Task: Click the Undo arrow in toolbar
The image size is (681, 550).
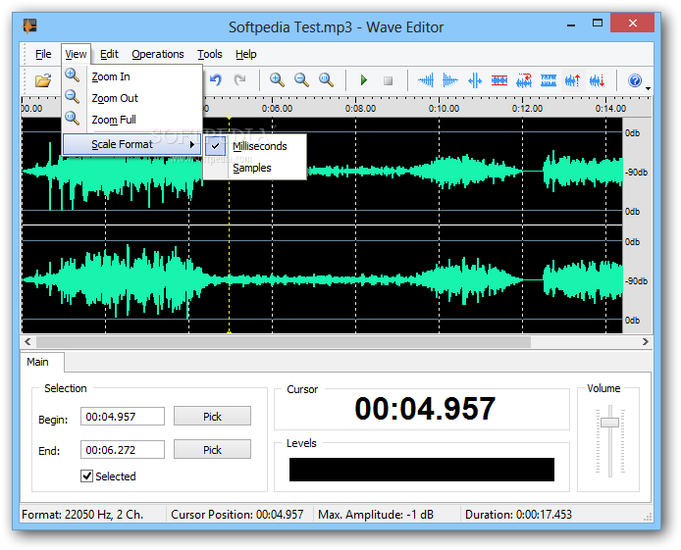Action: coord(215,80)
